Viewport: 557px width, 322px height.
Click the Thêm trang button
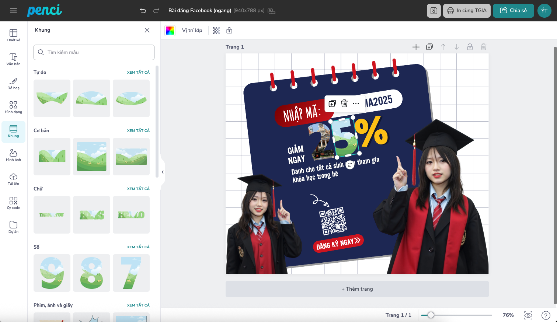[x=357, y=289]
